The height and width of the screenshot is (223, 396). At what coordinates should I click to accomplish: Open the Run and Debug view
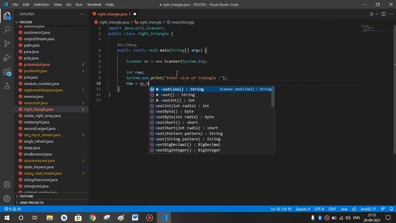pos(7,58)
